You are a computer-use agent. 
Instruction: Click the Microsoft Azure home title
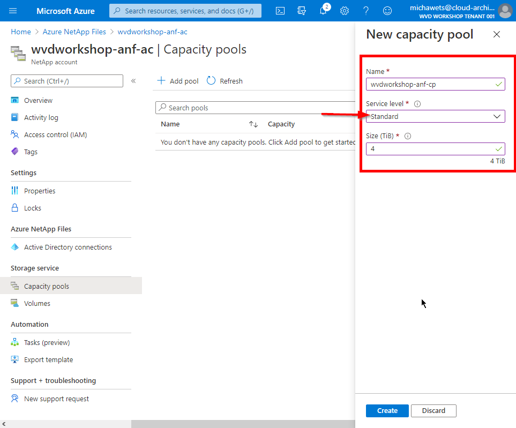(65, 11)
